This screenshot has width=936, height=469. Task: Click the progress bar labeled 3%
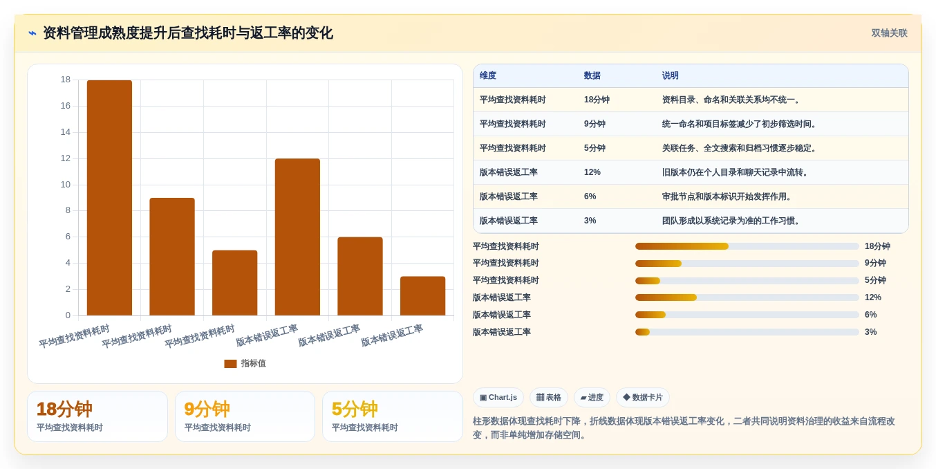(747, 332)
